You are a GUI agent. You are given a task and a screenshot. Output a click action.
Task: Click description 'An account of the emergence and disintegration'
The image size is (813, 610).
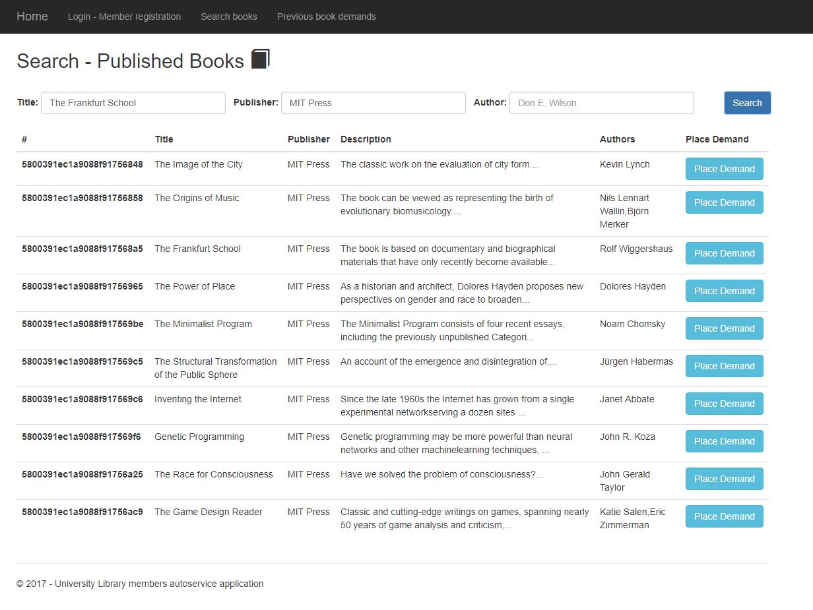pyautogui.click(x=449, y=361)
